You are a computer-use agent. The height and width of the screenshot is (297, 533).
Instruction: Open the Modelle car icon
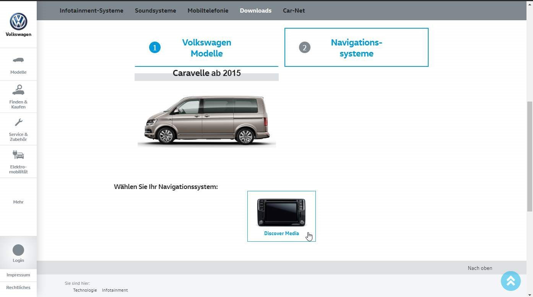point(18,60)
